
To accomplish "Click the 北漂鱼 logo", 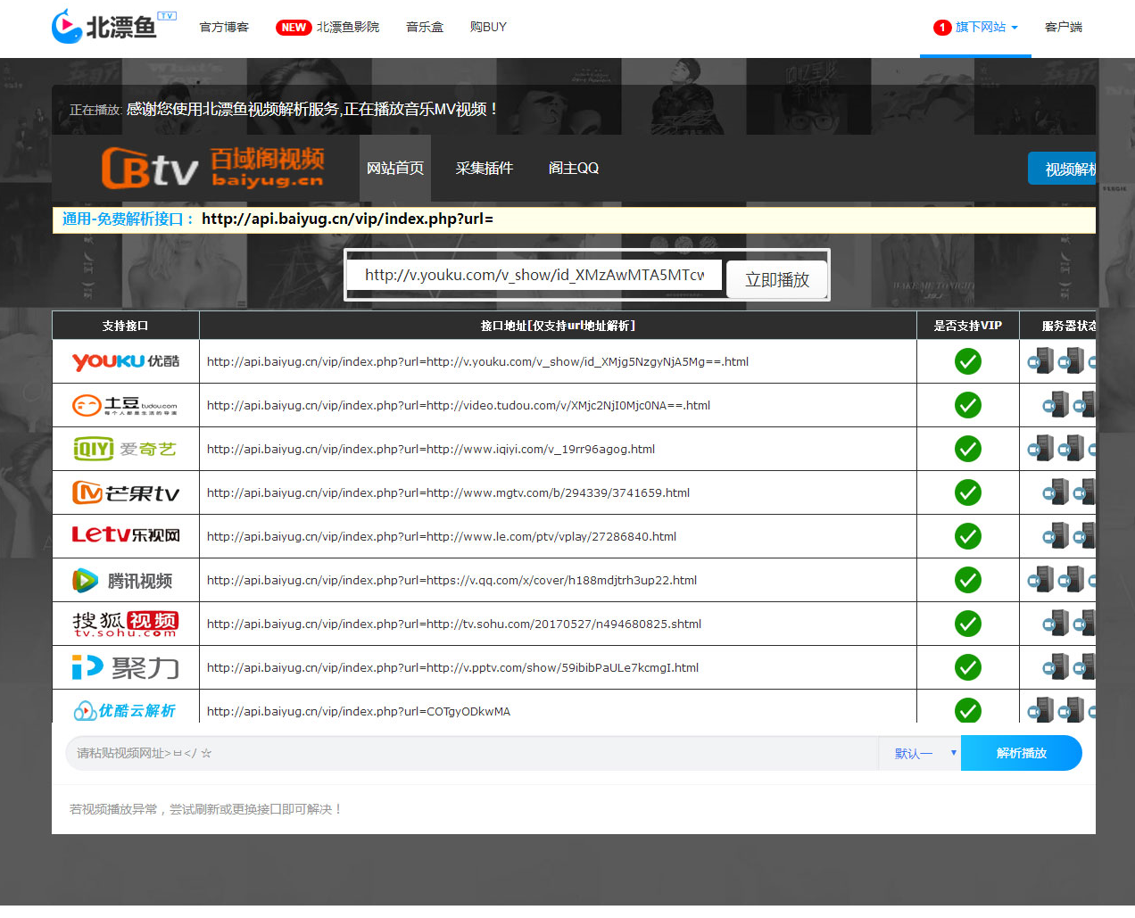I will [x=114, y=26].
